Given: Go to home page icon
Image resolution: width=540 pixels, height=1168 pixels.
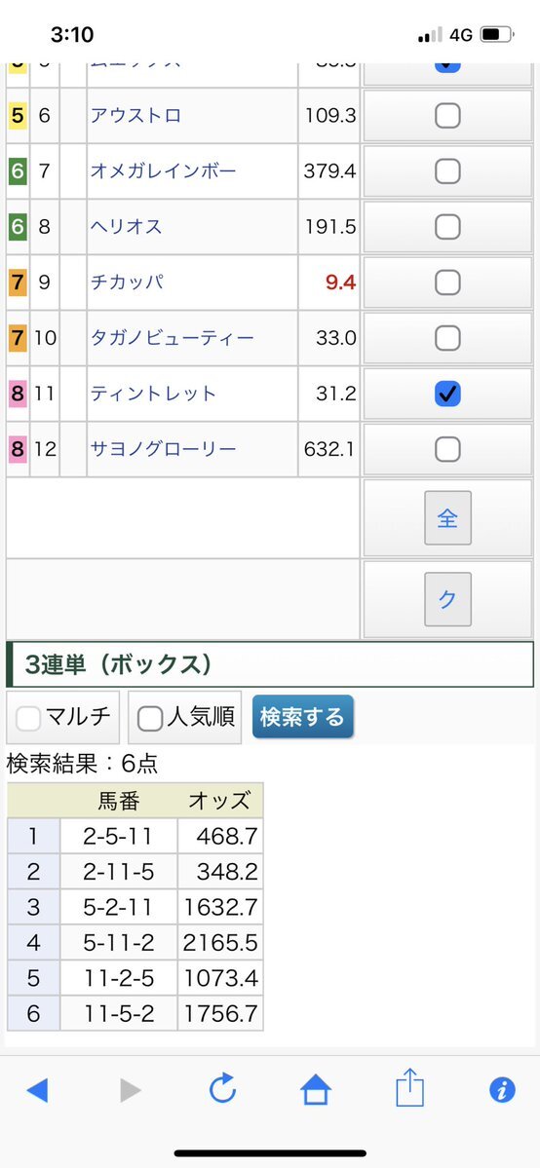Looking at the screenshot, I should coord(316,1090).
